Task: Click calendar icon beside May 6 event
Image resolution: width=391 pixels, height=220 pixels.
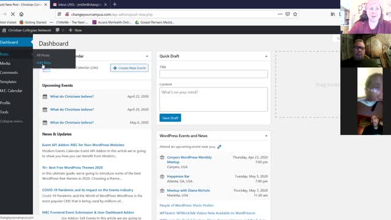Action: click(45, 122)
